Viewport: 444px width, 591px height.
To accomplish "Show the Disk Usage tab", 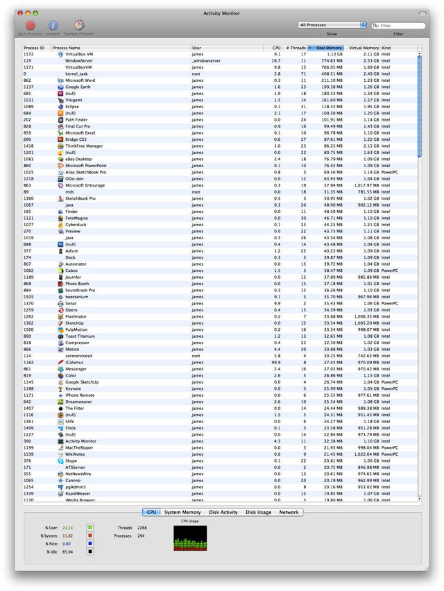I will pyautogui.click(x=259, y=513).
